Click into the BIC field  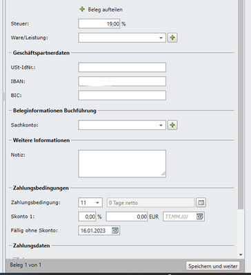[122, 96]
